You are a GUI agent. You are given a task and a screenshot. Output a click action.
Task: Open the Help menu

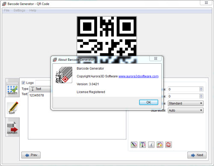[x=33, y=10]
